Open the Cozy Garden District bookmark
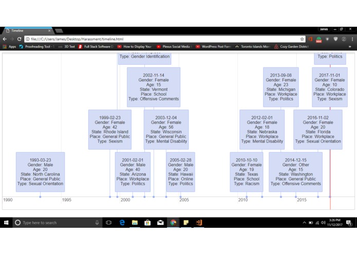Image resolution: width=357 pixels, height=254 pixels. 291,46
